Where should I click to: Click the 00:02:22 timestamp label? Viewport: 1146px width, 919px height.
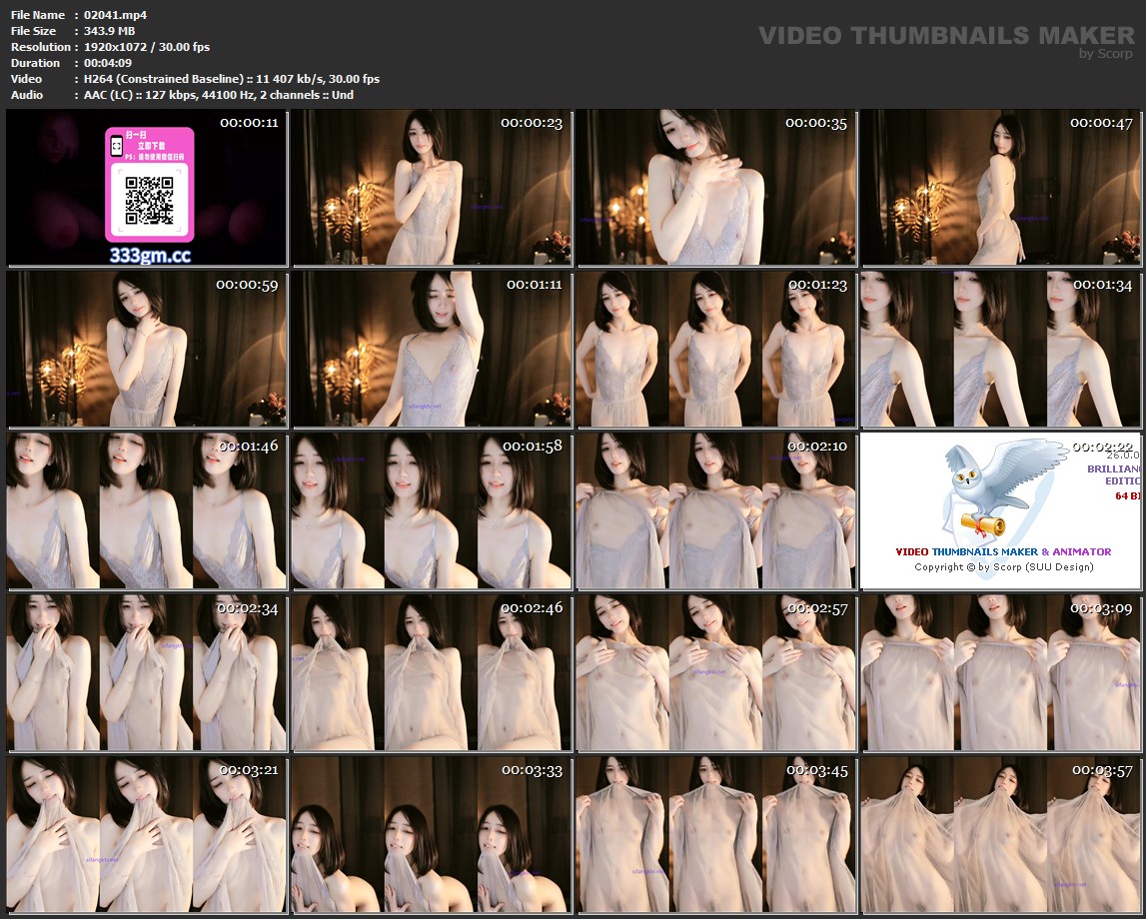click(x=1105, y=447)
